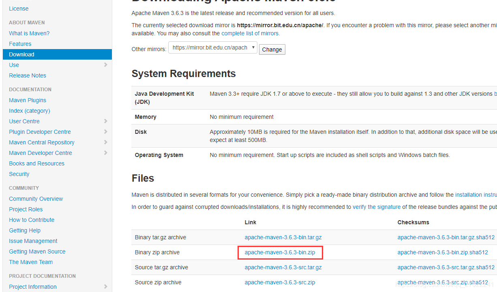Open bin.tar.gz.sha512 checksum link
This screenshot has width=497, height=292.
click(x=446, y=237)
